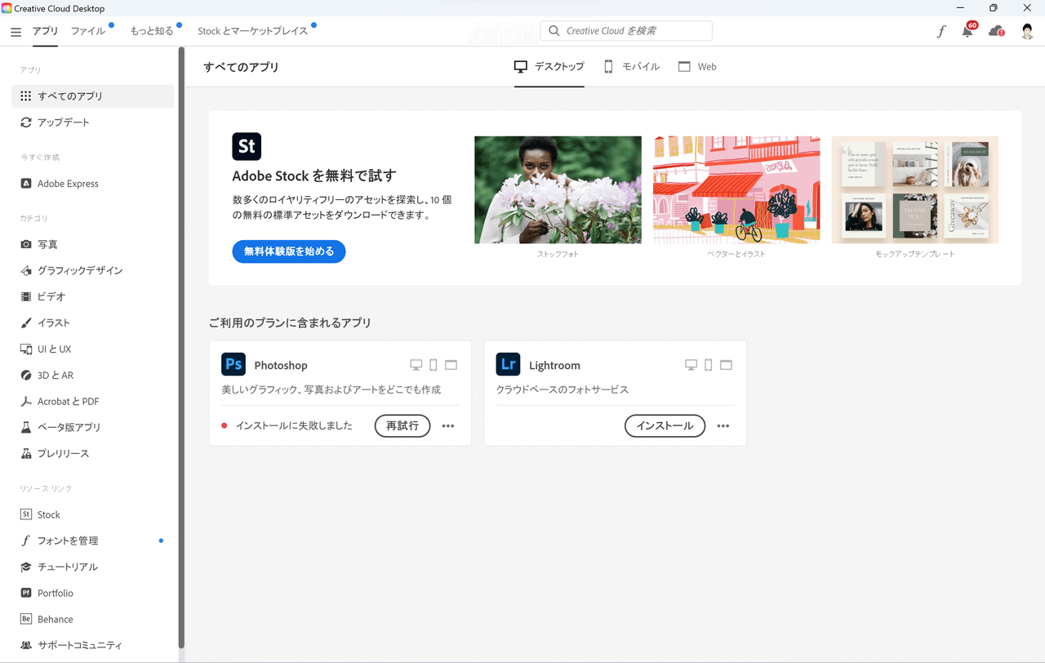
Task: Click the Lightroom app icon
Action: tap(508, 364)
